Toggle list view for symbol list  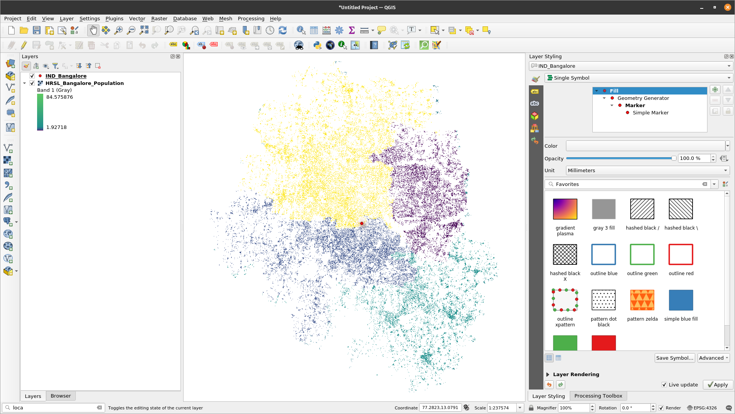pos(558,358)
